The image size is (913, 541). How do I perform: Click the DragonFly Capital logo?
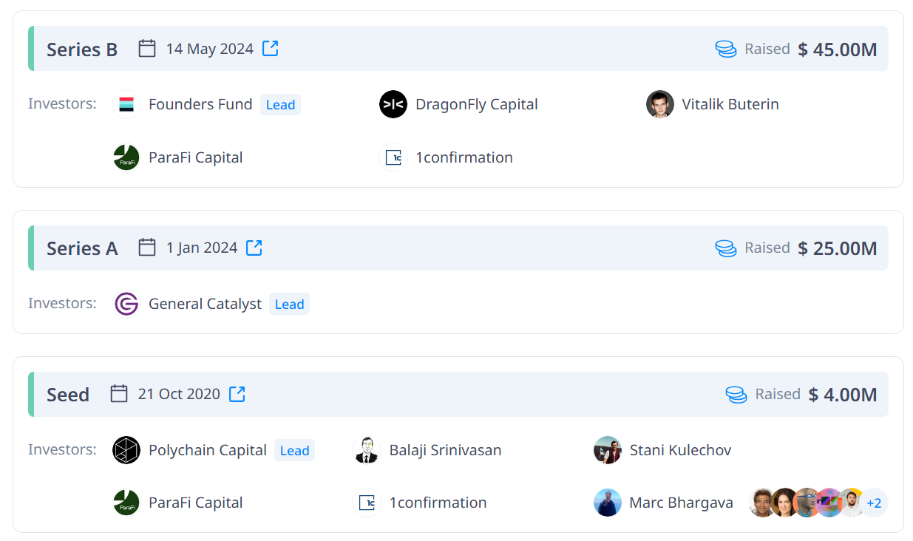(x=393, y=104)
